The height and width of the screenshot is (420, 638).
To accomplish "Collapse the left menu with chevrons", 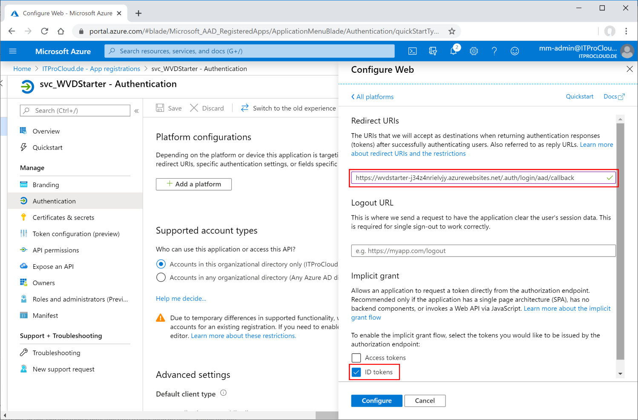I will coord(137,111).
